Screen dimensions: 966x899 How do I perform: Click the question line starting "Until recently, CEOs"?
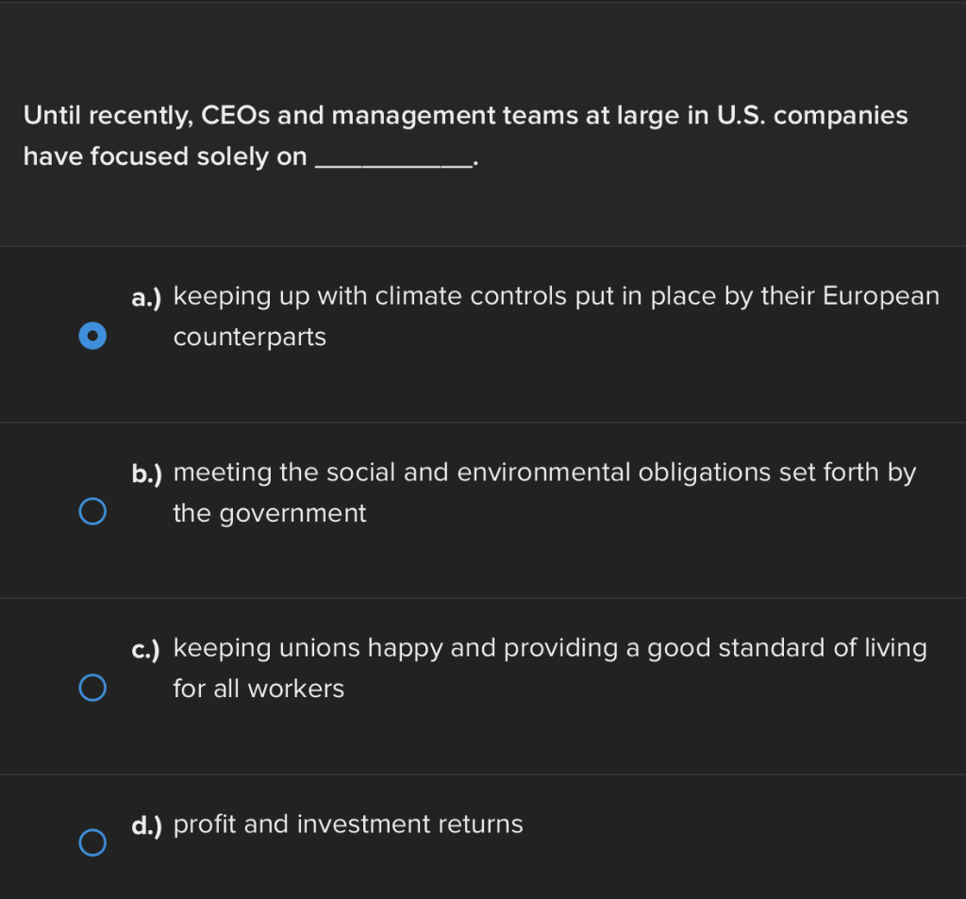click(466, 115)
